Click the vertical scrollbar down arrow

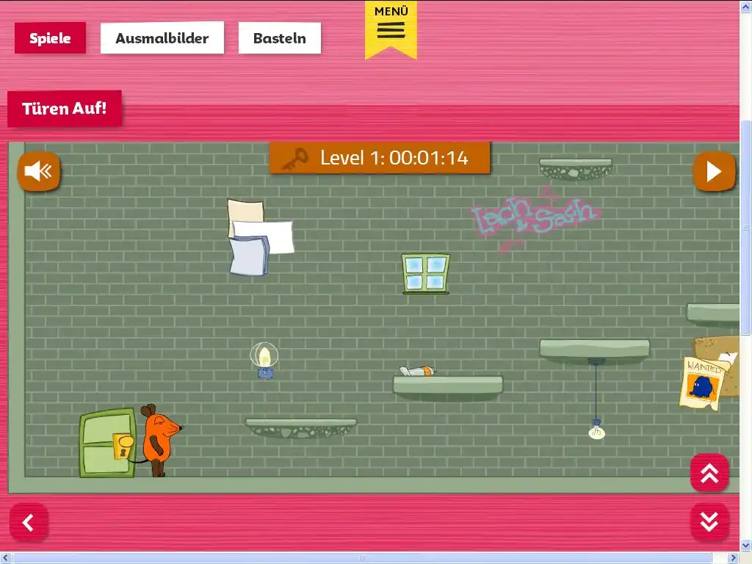click(746, 546)
